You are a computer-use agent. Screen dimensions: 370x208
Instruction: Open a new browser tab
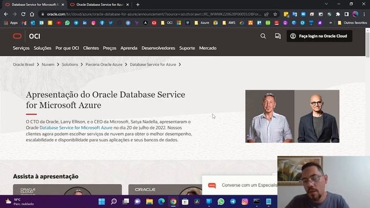click(x=138, y=5)
